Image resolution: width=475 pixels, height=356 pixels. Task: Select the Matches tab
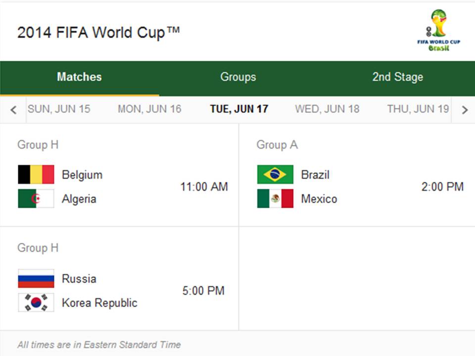pos(79,77)
